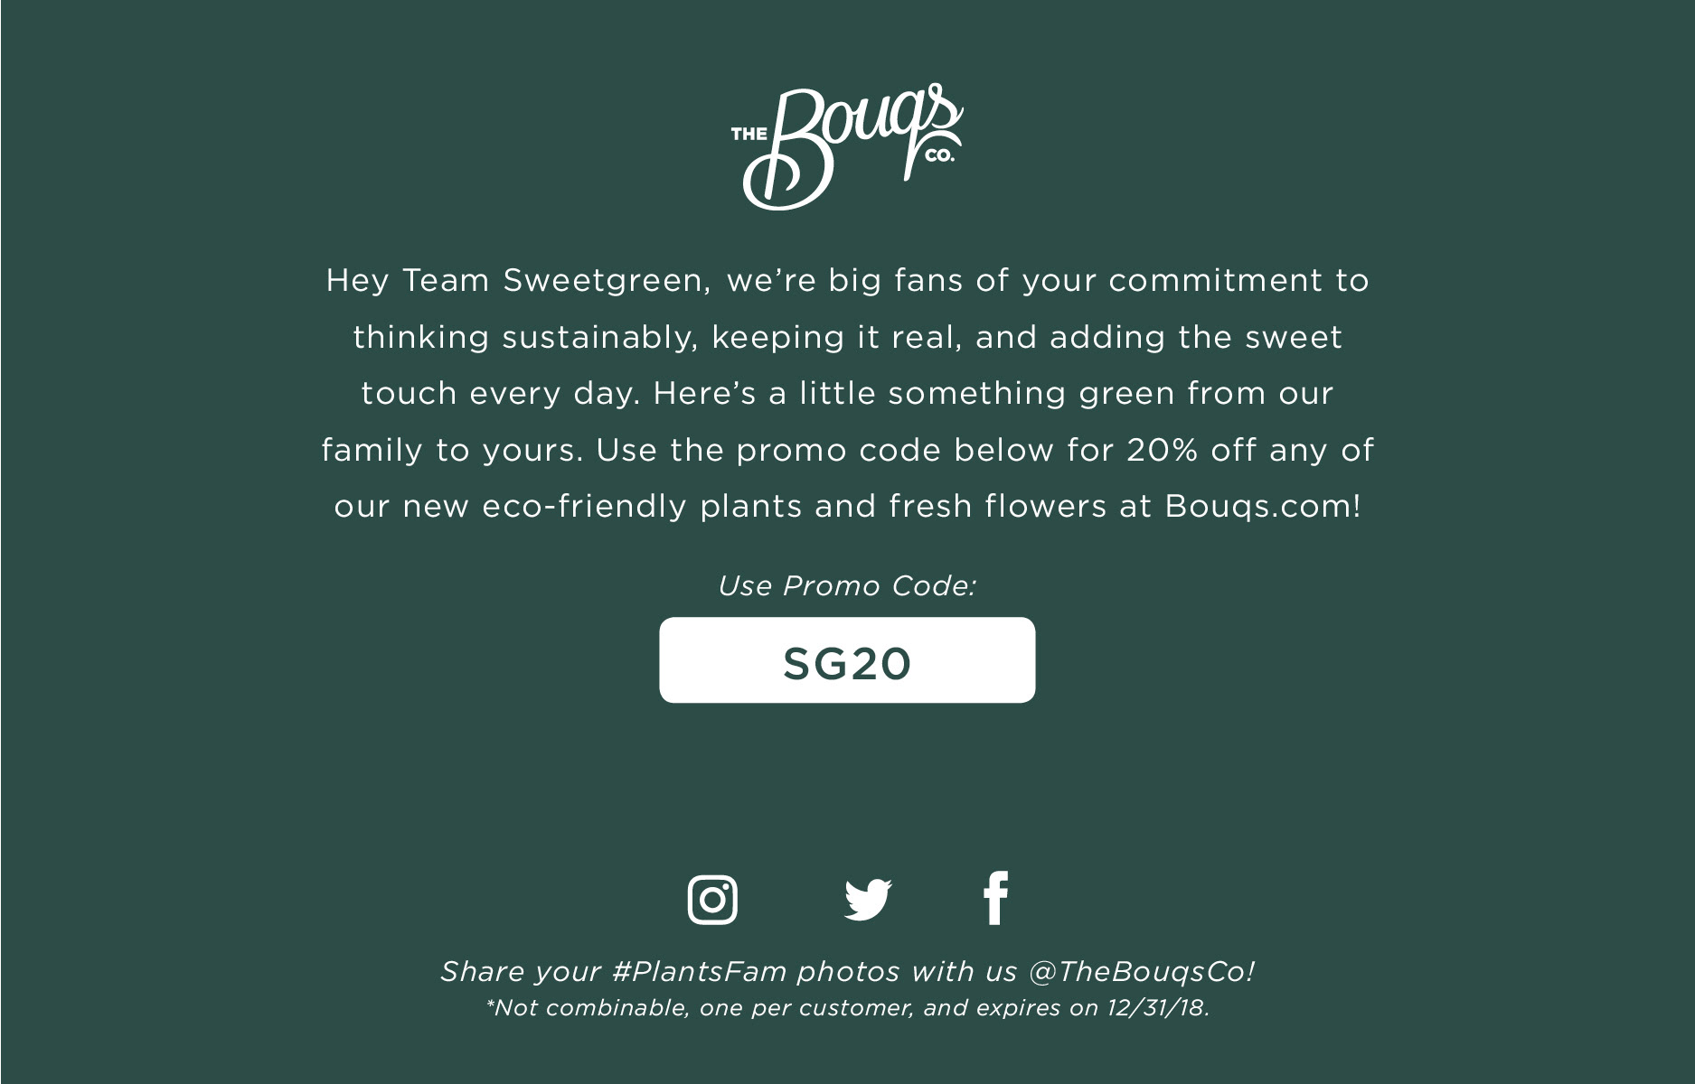Click the 'Share your' caption text
The width and height of the screenshot is (1695, 1084).
click(520, 972)
